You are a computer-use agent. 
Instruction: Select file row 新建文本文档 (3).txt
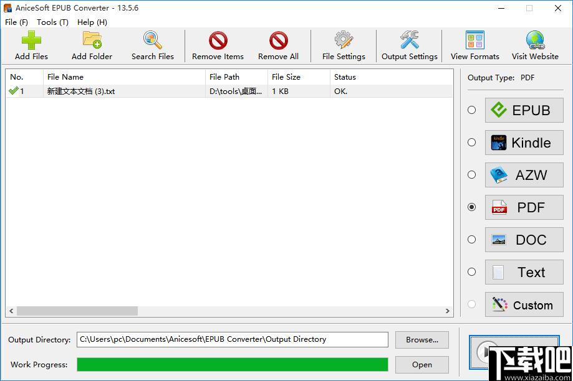pos(229,92)
